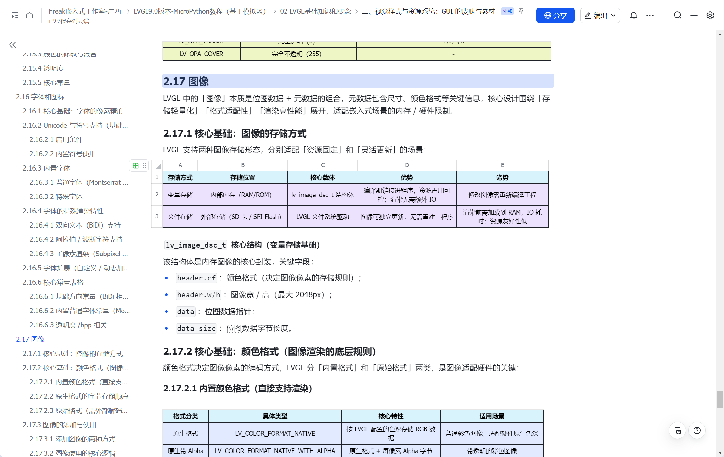Collapse the outline with double chevron
The height and width of the screenshot is (457, 724).
pyautogui.click(x=12, y=45)
